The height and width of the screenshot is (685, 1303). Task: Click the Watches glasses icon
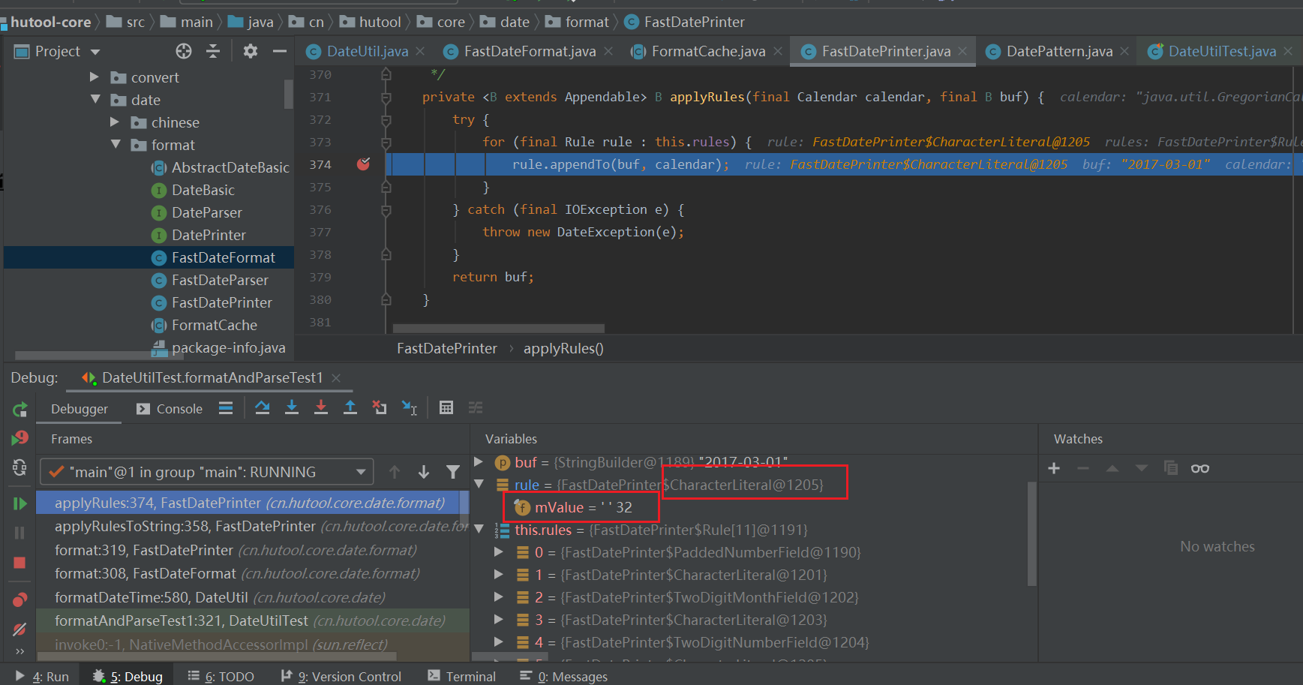click(x=1200, y=468)
